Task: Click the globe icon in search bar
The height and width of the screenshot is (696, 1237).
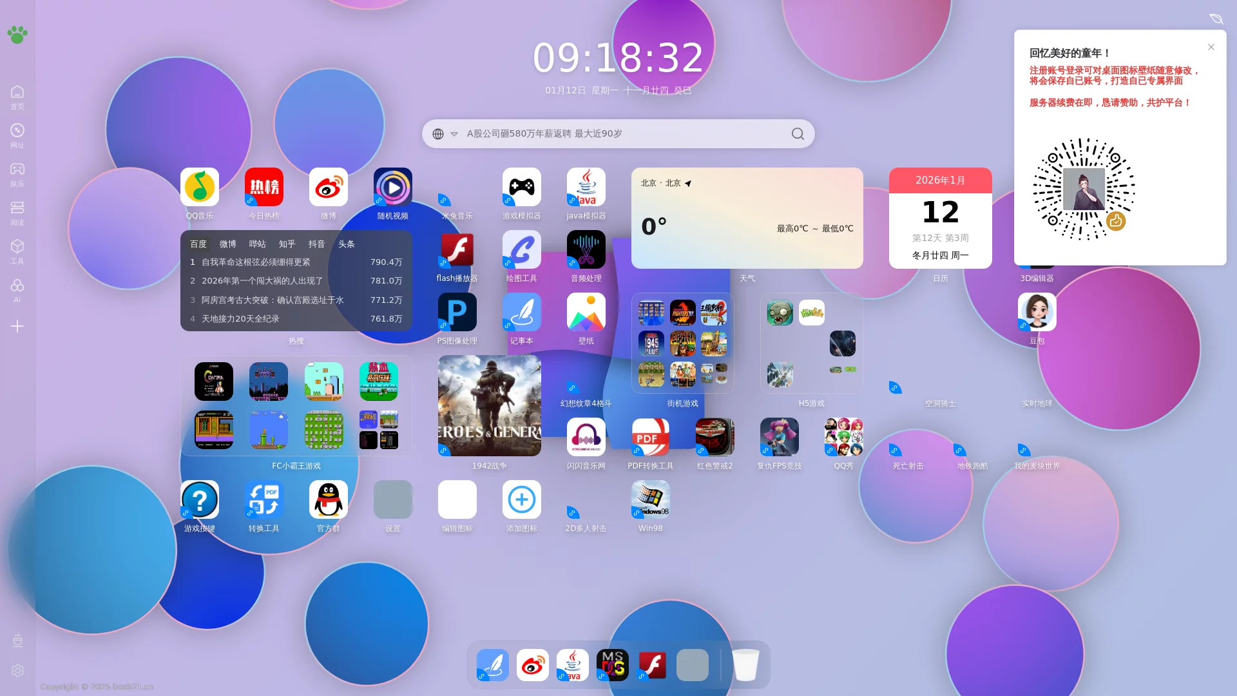Action: click(438, 134)
